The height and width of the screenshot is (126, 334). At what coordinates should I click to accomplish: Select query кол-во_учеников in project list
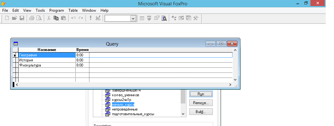click(125, 95)
